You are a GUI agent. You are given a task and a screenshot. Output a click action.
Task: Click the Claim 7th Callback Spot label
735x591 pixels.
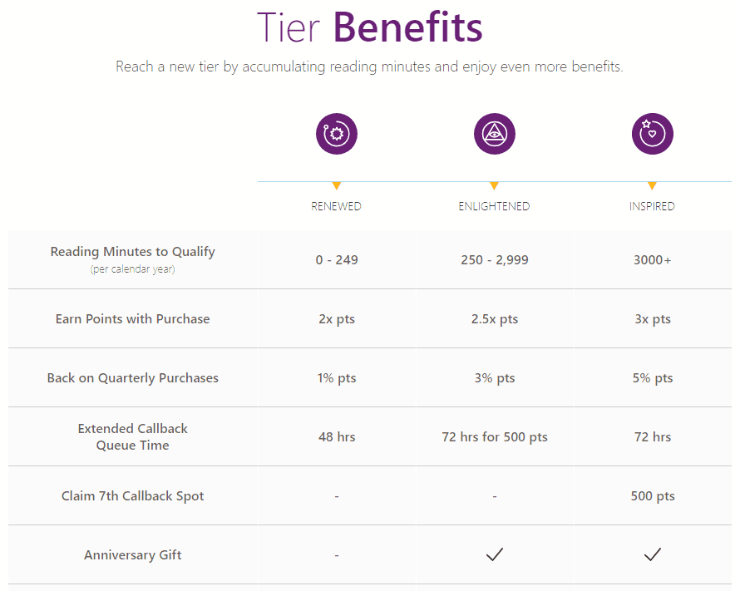pyautogui.click(x=133, y=496)
